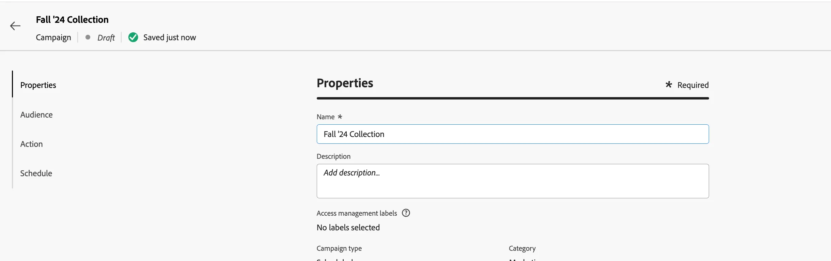Click the Draft status label

pos(106,37)
